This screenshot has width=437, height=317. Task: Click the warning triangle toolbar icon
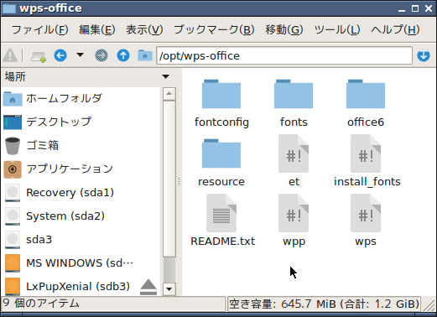click(x=10, y=55)
